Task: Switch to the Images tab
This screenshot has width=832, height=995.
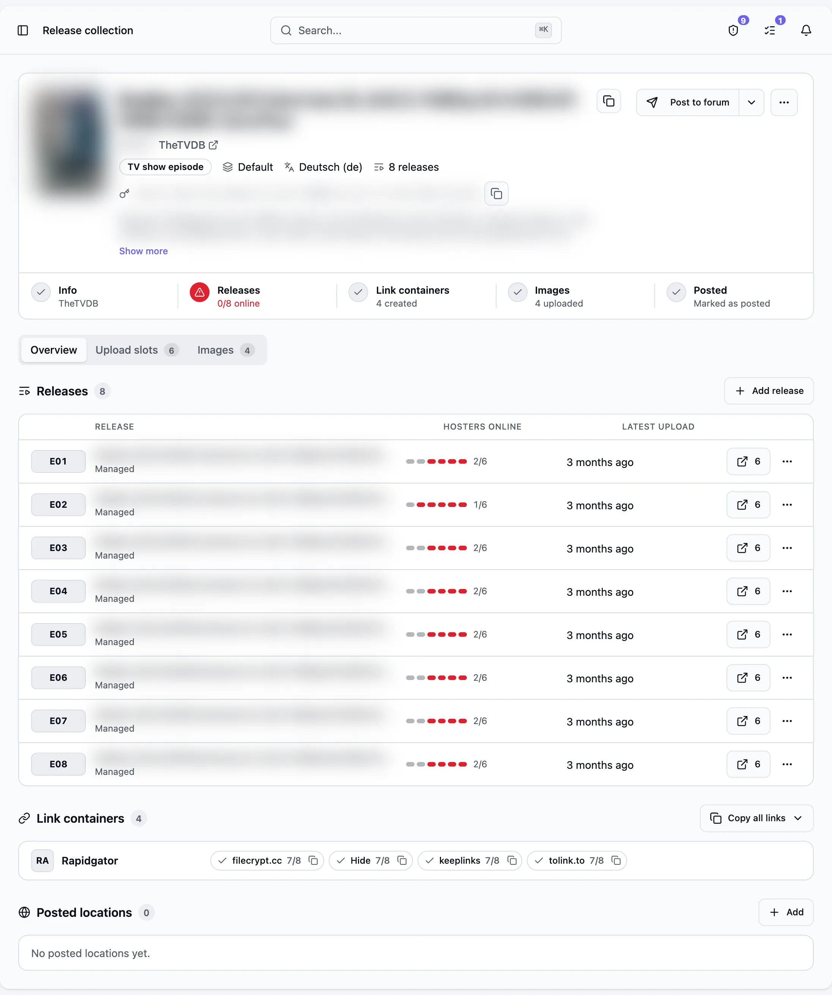Action: (226, 350)
